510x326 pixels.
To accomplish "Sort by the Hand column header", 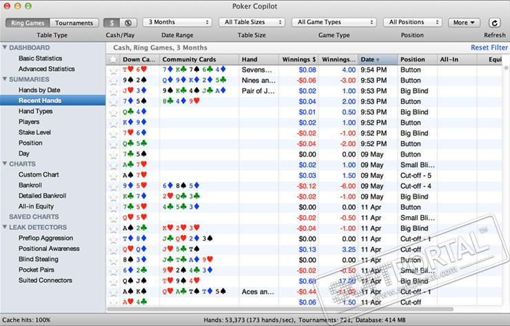I will pyautogui.click(x=258, y=59).
